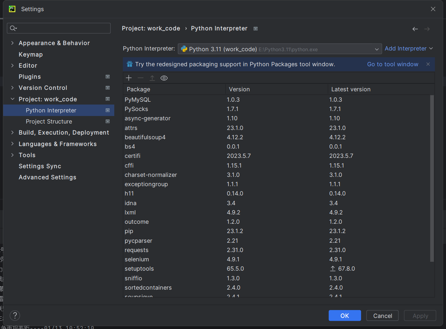Toggle show early releases eye icon
The image size is (446, 329).
pos(164,78)
